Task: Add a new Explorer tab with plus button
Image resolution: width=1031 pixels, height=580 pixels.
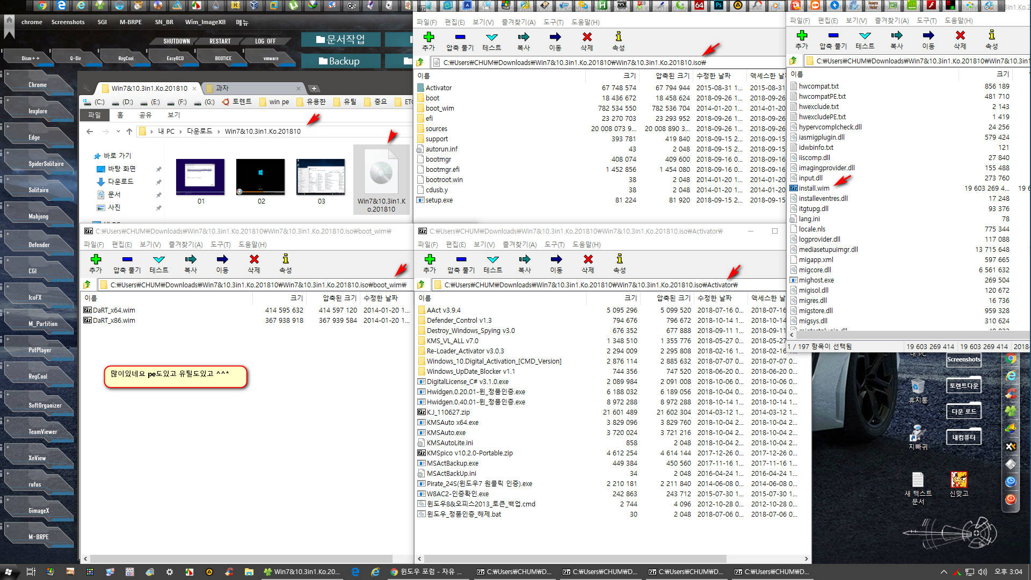Action: [x=314, y=89]
